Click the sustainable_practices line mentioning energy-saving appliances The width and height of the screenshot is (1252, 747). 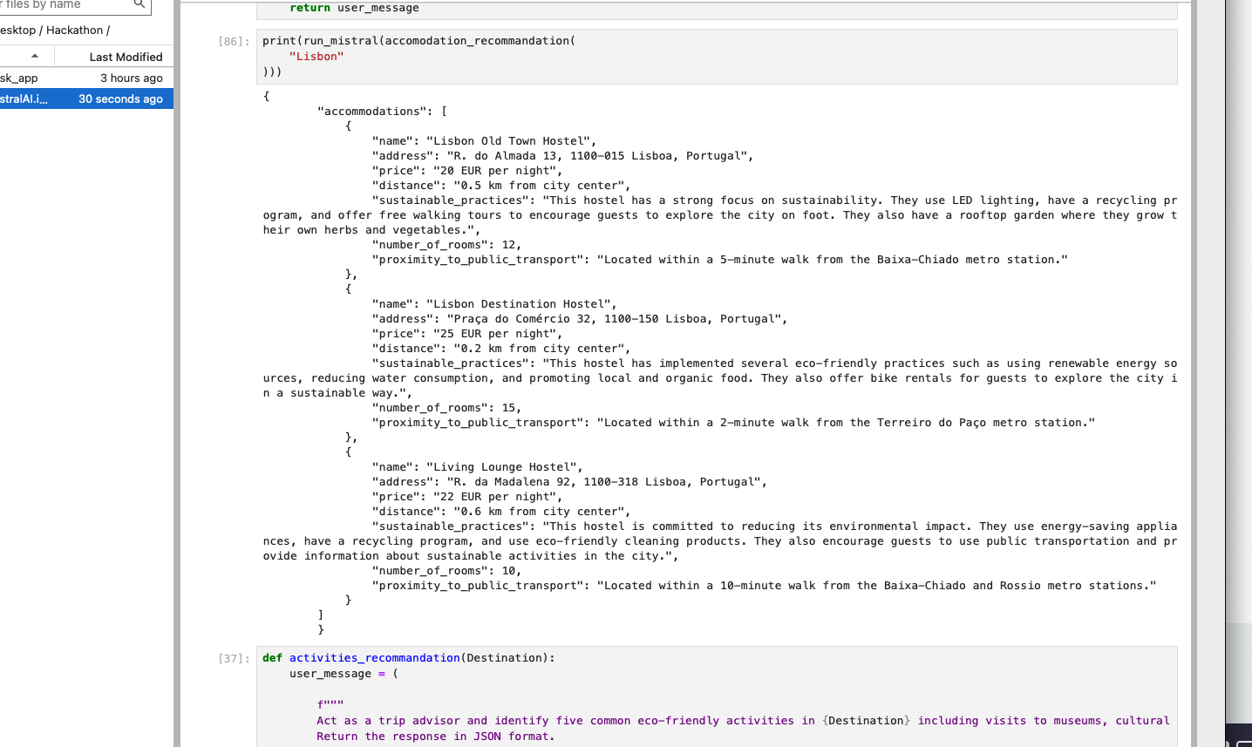coord(774,526)
